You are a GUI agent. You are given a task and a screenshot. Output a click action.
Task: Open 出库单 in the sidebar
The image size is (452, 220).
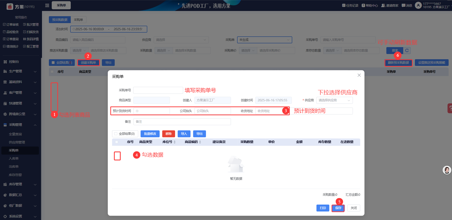pyautogui.click(x=14, y=167)
